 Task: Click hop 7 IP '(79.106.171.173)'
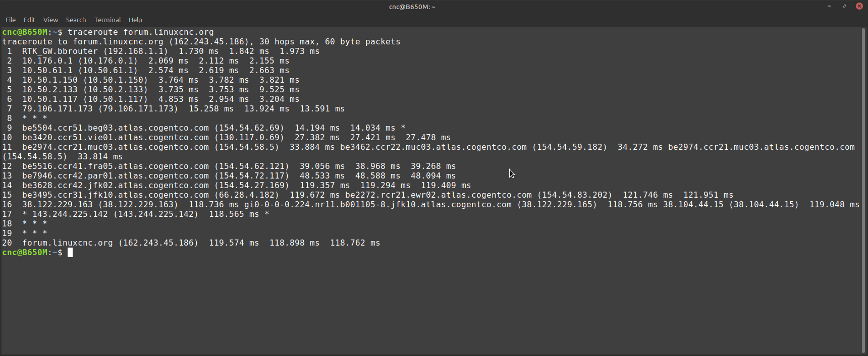138,108
